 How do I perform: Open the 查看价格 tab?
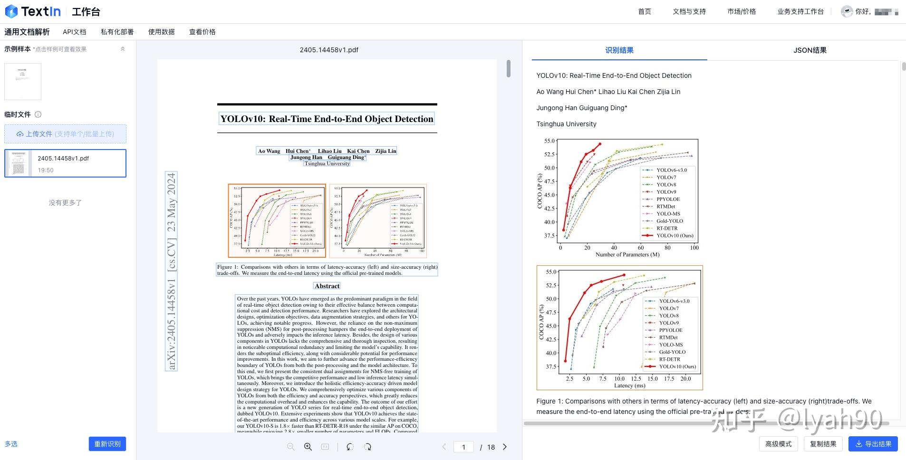(202, 32)
